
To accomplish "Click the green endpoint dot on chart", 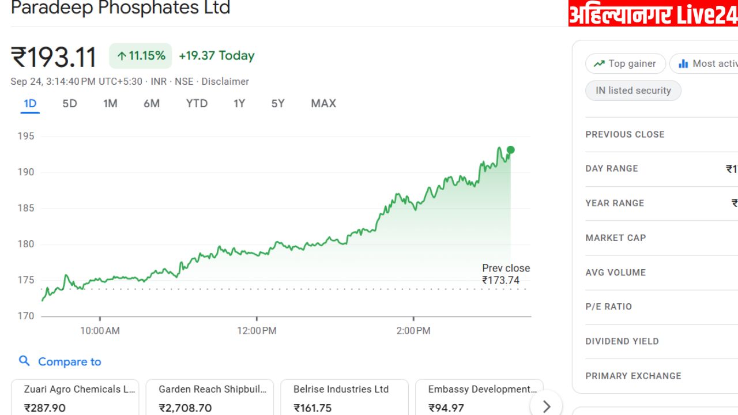I will click(510, 150).
